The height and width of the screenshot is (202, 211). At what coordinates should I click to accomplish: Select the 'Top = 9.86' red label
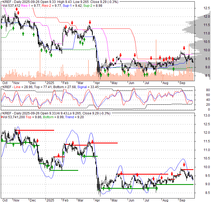(34, 117)
